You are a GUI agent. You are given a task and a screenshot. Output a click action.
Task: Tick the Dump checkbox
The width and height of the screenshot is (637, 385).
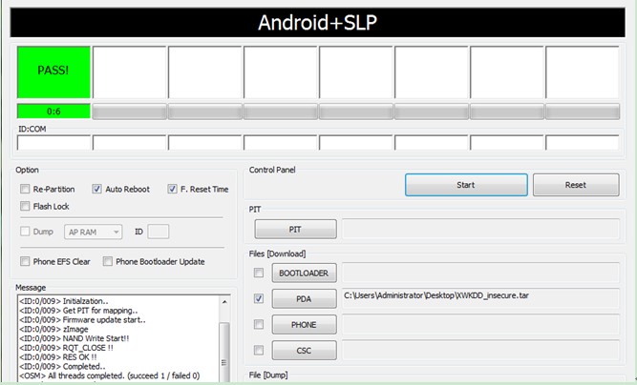click(25, 231)
